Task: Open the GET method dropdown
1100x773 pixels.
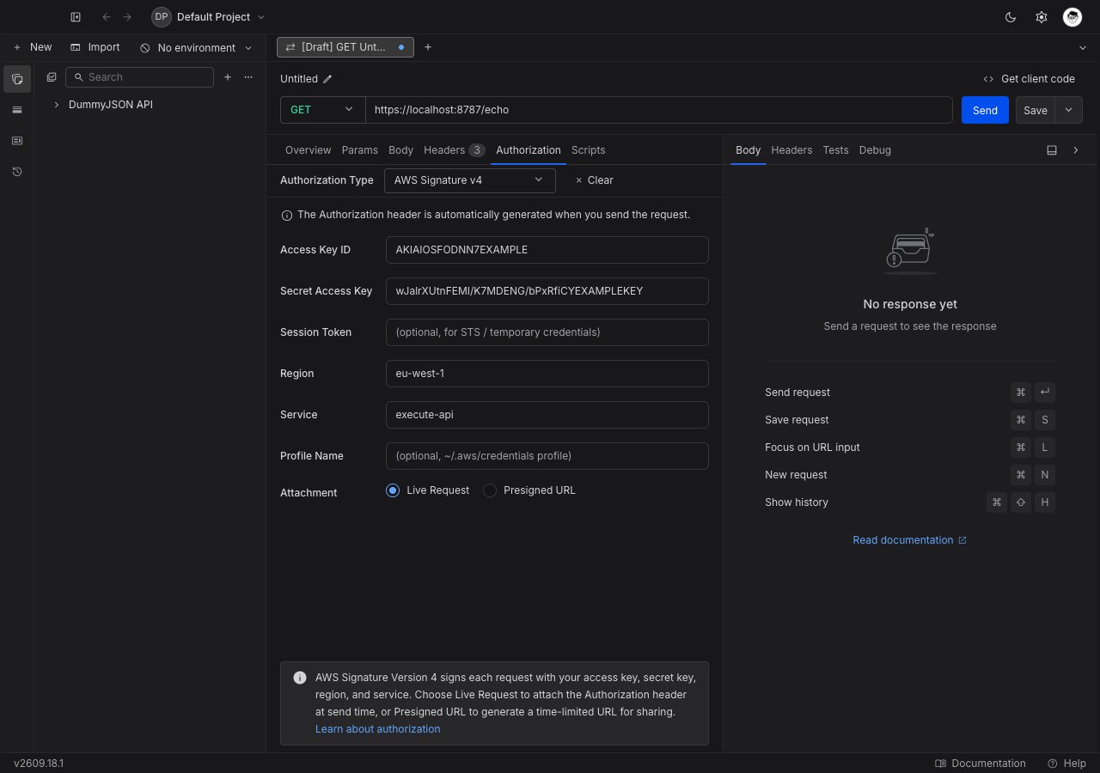Action: [323, 110]
